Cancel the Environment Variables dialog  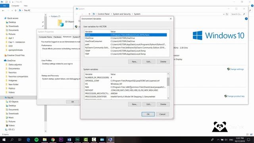tap(162, 114)
